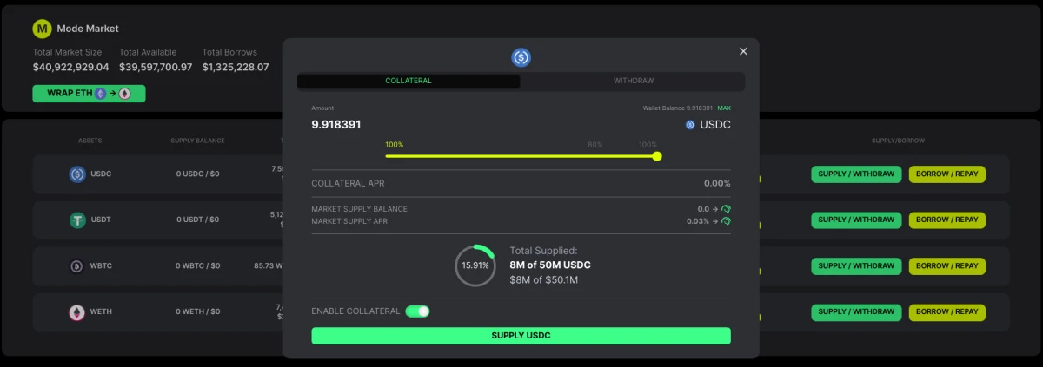Image resolution: width=1043 pixels, height=367 pixels.
Task: Open Supply / Withdraw for WBTC row
Action: pos(856,265)
